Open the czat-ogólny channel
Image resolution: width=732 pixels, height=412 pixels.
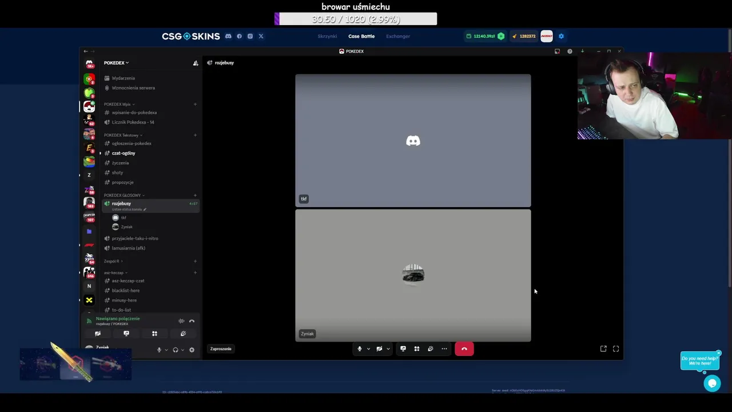click(x=124, y=153)
